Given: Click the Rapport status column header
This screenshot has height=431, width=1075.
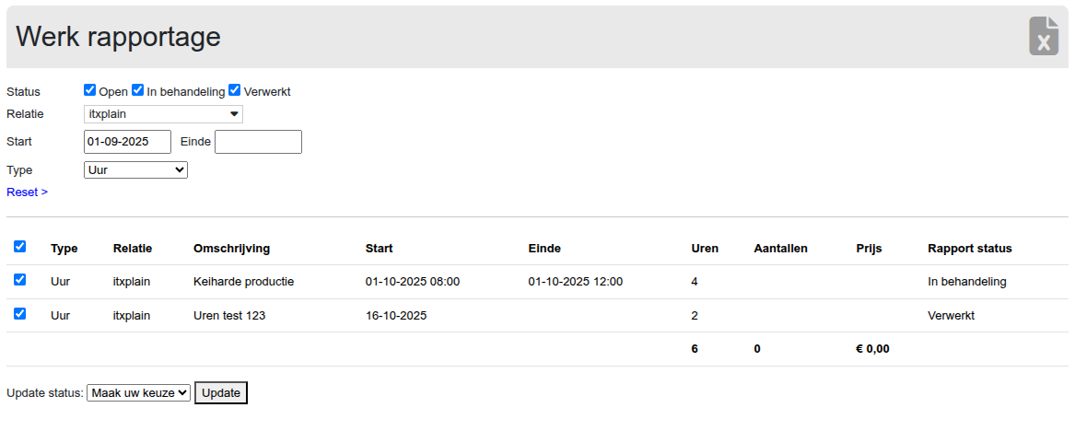Looking at the screenshot, I should pos(969,249).
